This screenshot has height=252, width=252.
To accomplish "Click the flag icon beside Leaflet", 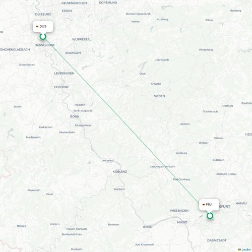I will tap(239, 250).
